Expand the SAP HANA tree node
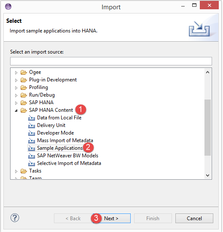Screen dimensions: 223x232 point(16,103)
